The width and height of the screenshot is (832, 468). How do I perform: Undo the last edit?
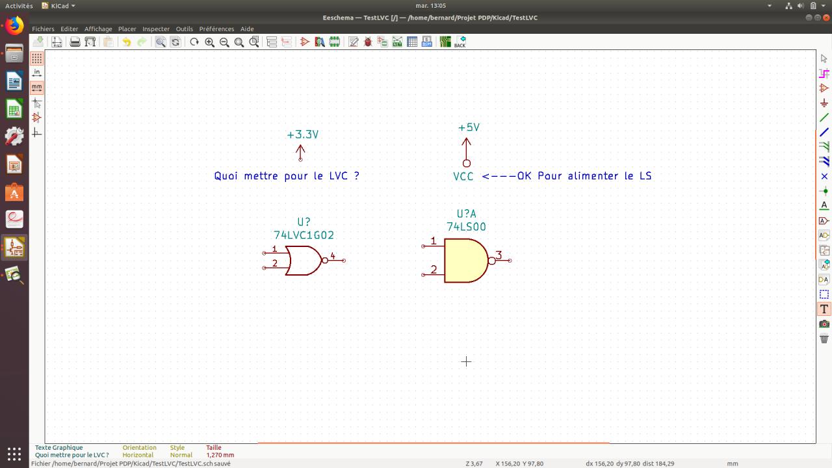(127, 42)
